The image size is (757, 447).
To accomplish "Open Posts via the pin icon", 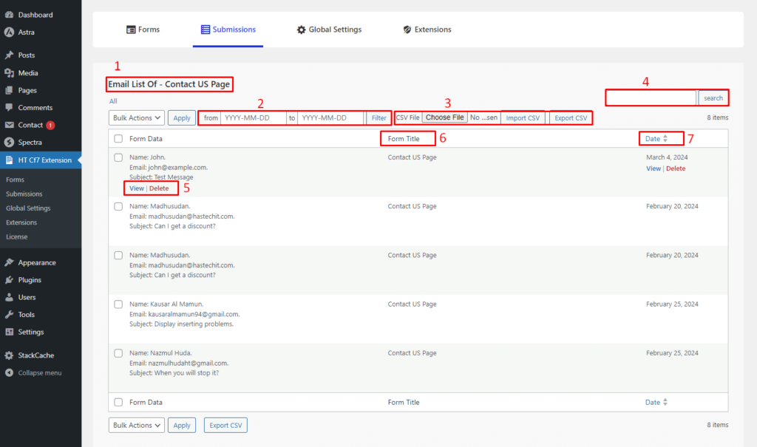I will click(9, 55).
